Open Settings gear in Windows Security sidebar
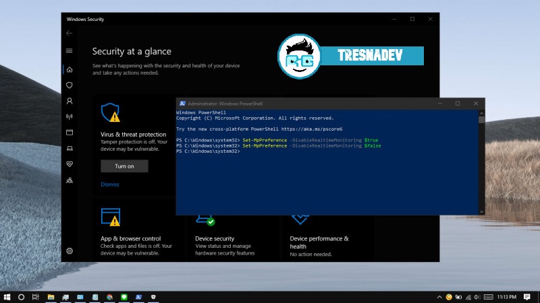Viewport: 540px width, 303px height. click(x=70, y=251)
